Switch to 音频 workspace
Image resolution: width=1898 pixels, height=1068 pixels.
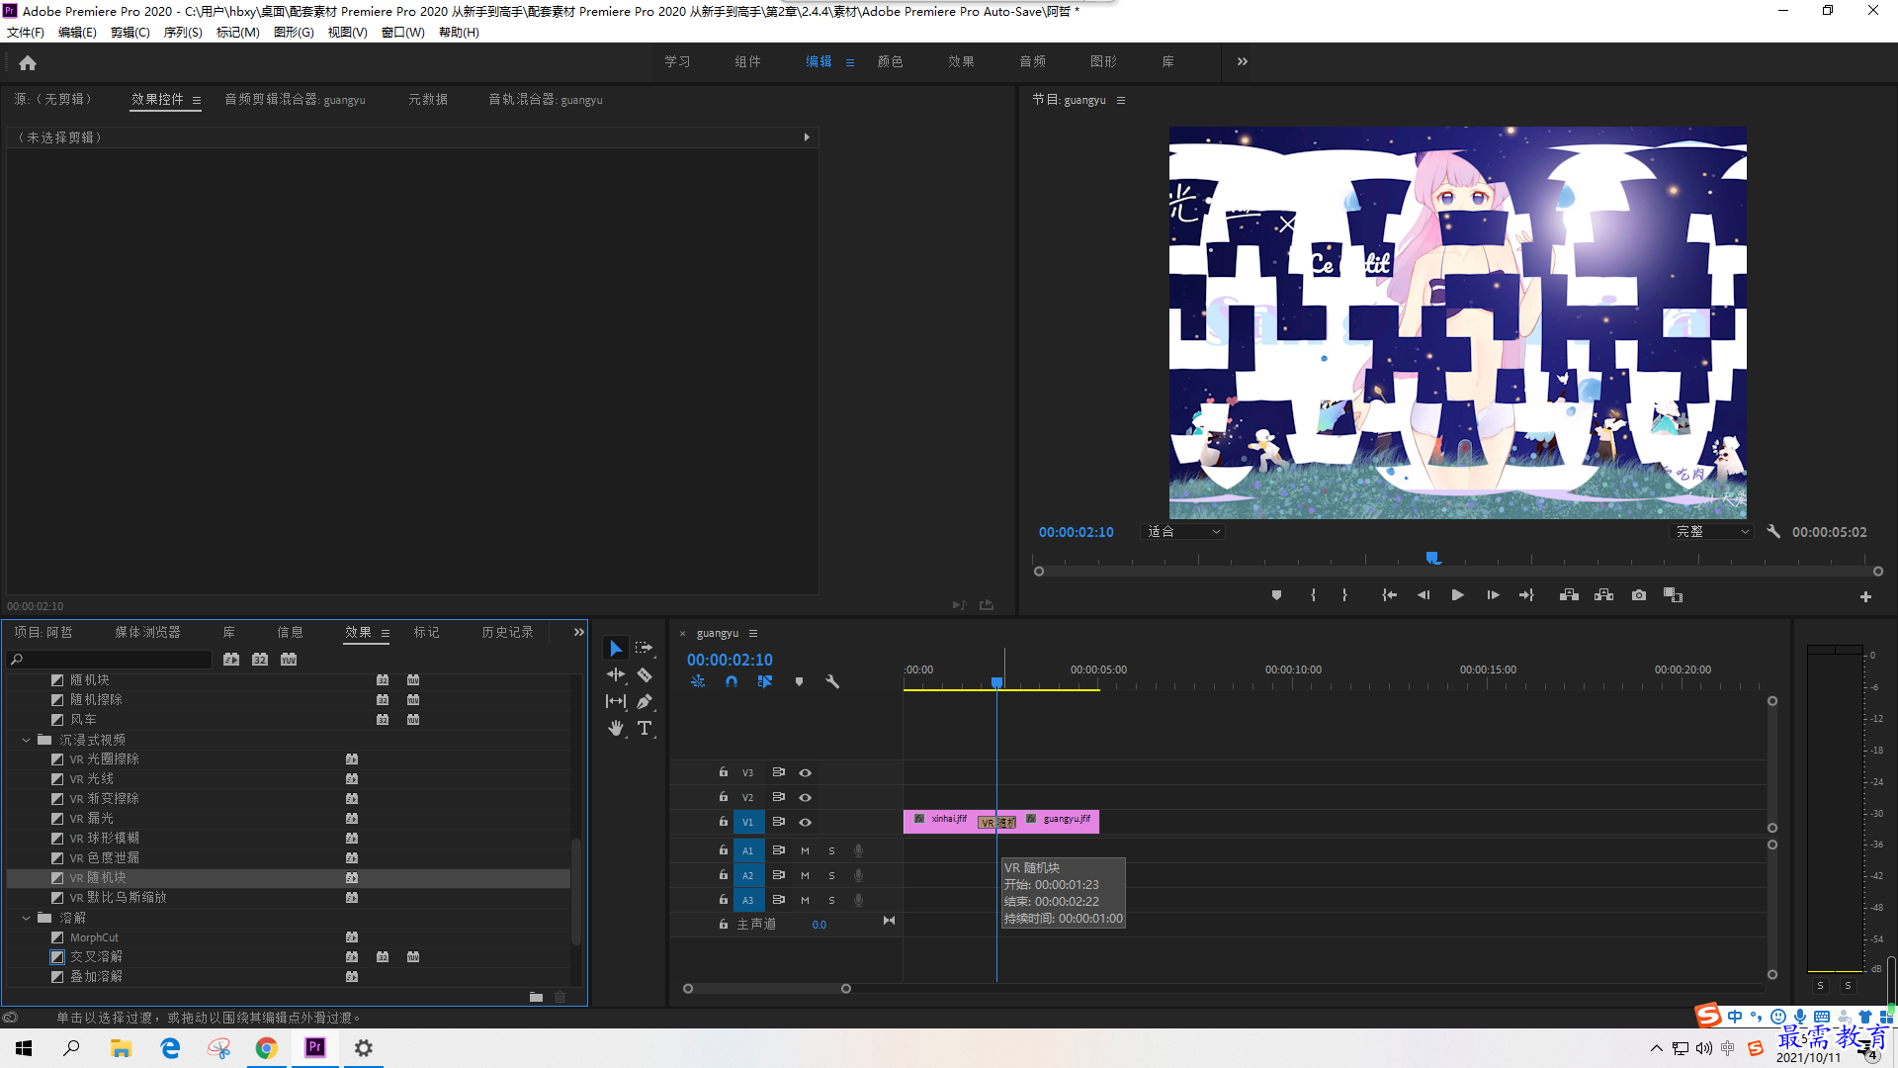click(1032, 61)
